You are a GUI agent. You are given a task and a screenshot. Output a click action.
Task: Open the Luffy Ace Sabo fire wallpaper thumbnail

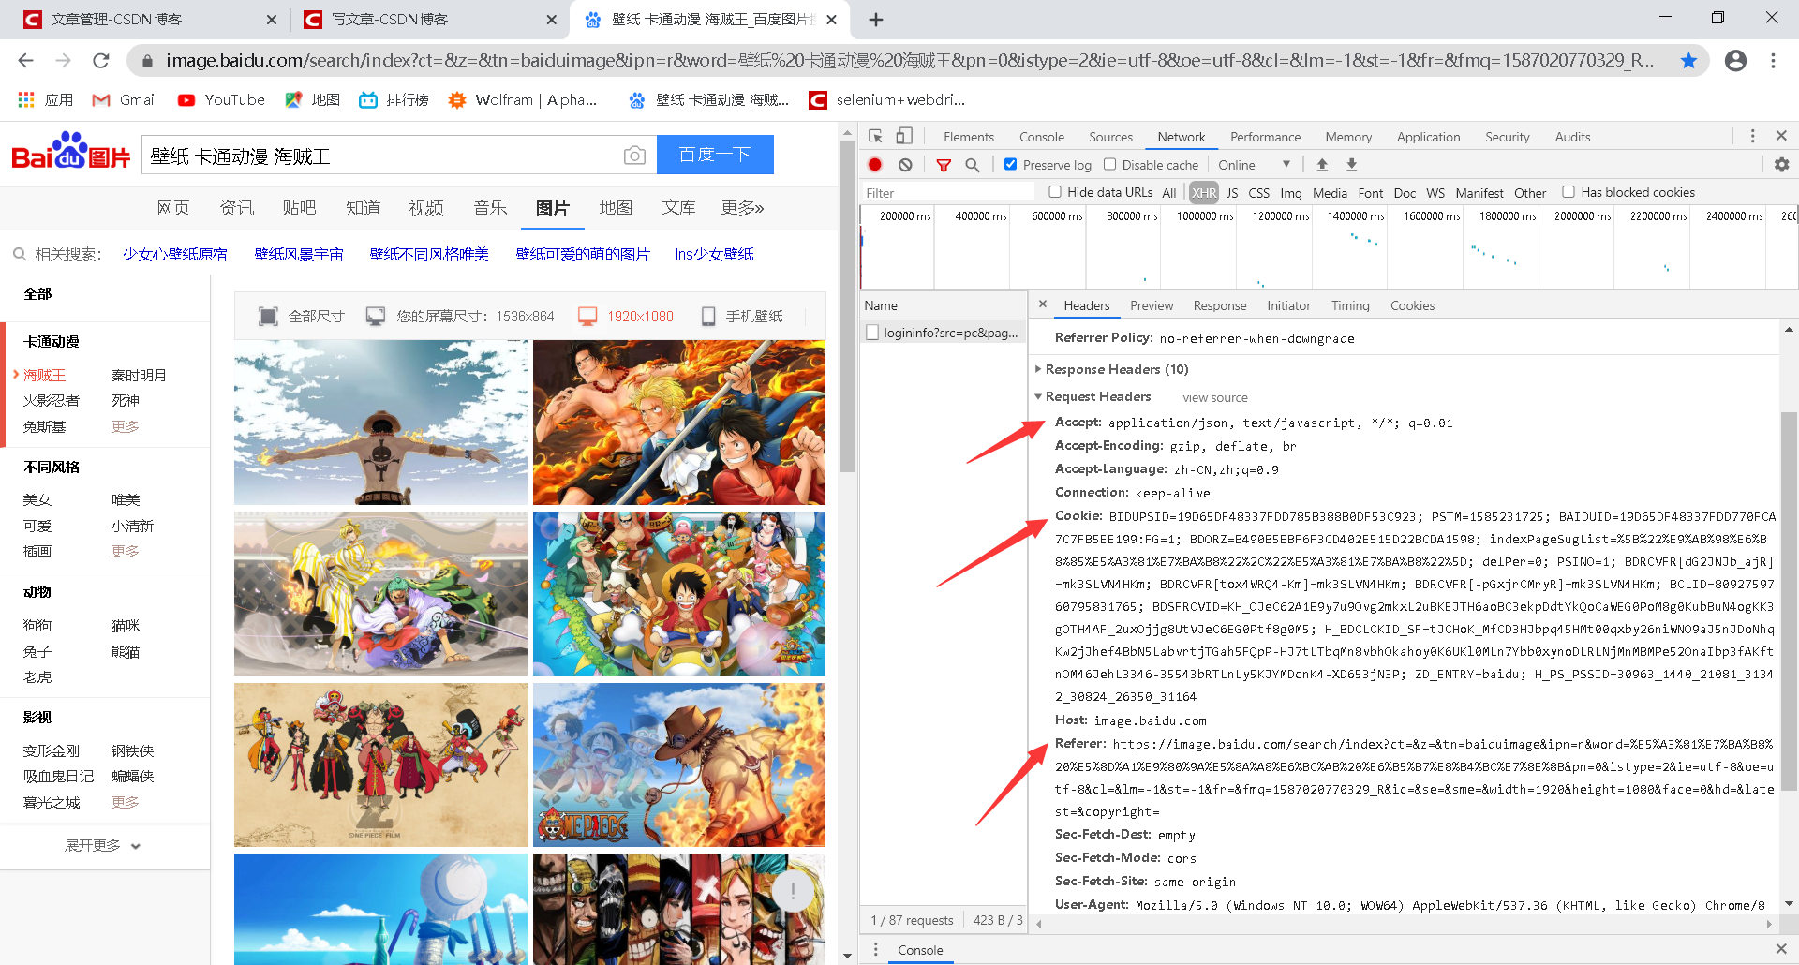679,423
